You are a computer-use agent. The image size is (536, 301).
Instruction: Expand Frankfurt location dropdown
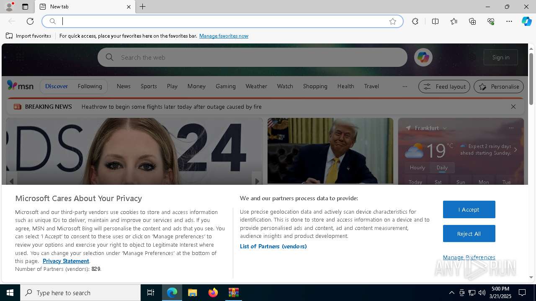[x=444, y=128]
